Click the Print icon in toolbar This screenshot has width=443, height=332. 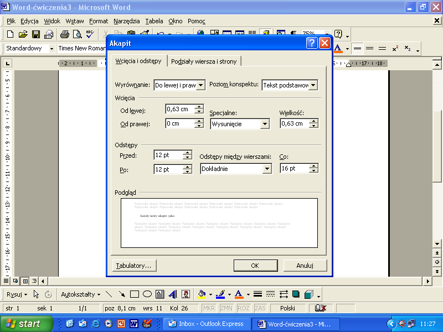tap(64, 34)
